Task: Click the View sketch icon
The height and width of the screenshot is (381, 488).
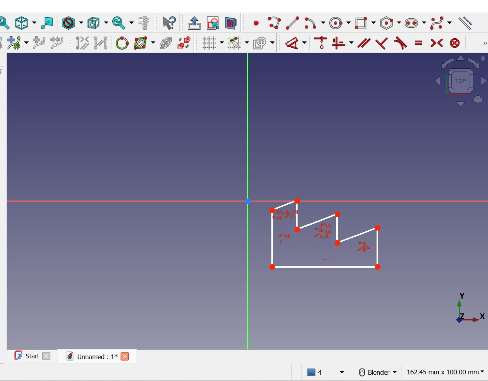Action: pyautogui.click(x=213, y=23)
